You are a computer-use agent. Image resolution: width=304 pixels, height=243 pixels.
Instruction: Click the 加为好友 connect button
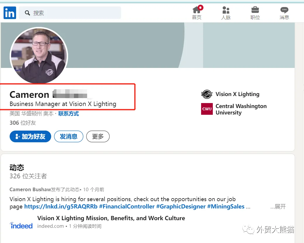click(x=30, y=136)
